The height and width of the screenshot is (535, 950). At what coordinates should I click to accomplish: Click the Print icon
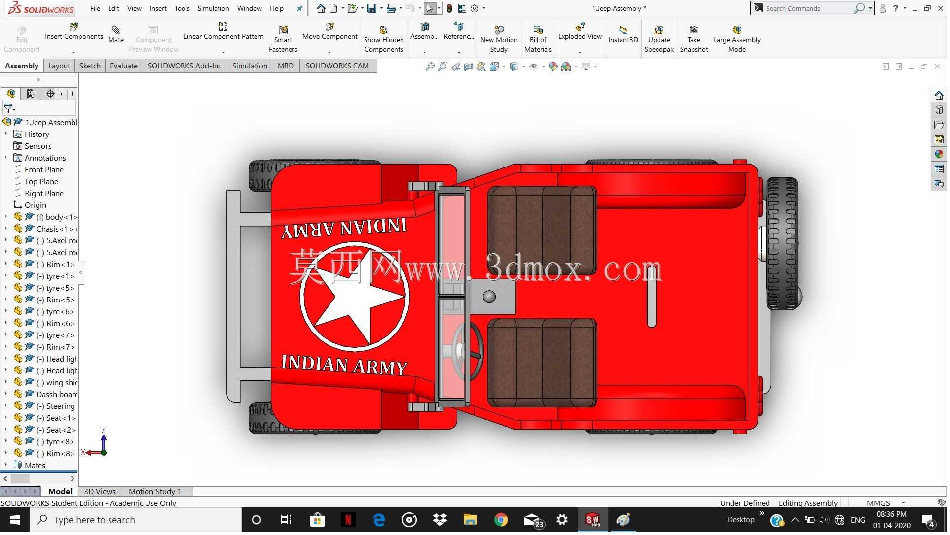[x=391, y=8]
